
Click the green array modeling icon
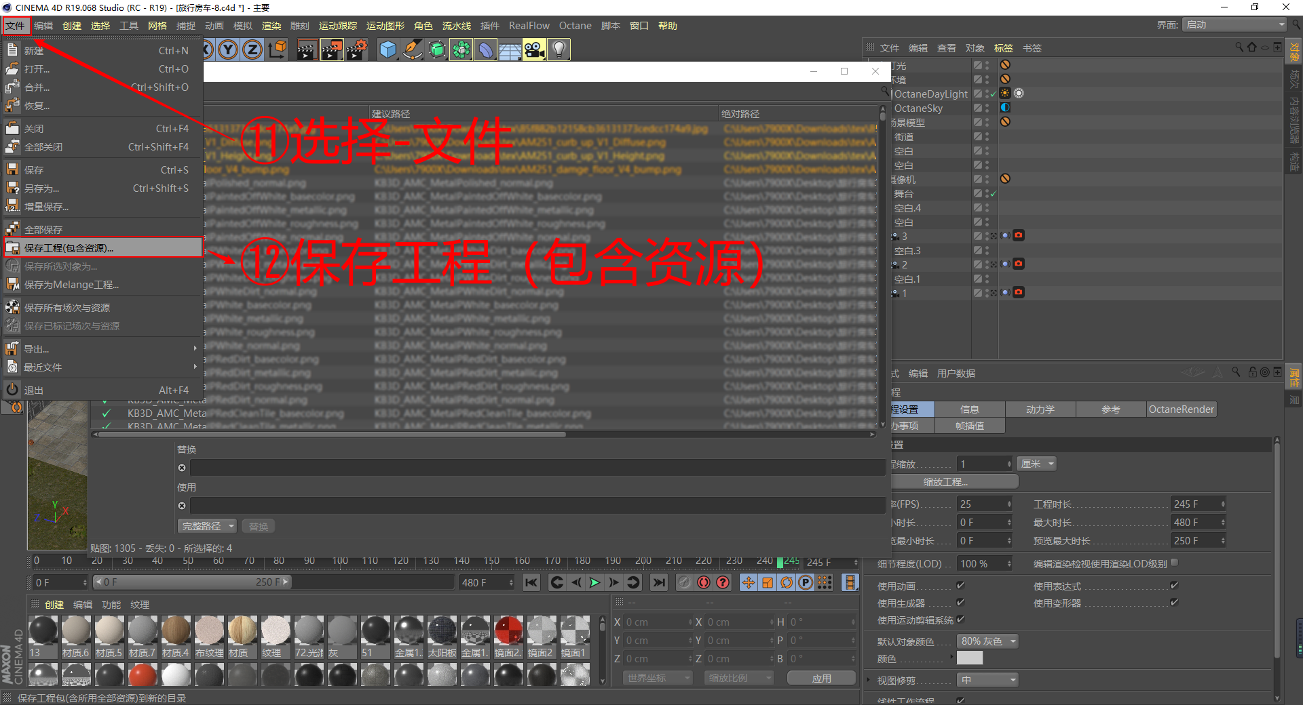click(461, 49)
